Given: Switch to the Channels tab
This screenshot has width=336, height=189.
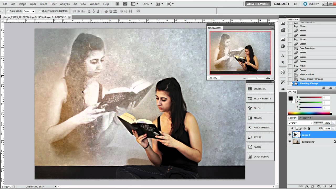Looking at the screenshot, I should [305, 118].
